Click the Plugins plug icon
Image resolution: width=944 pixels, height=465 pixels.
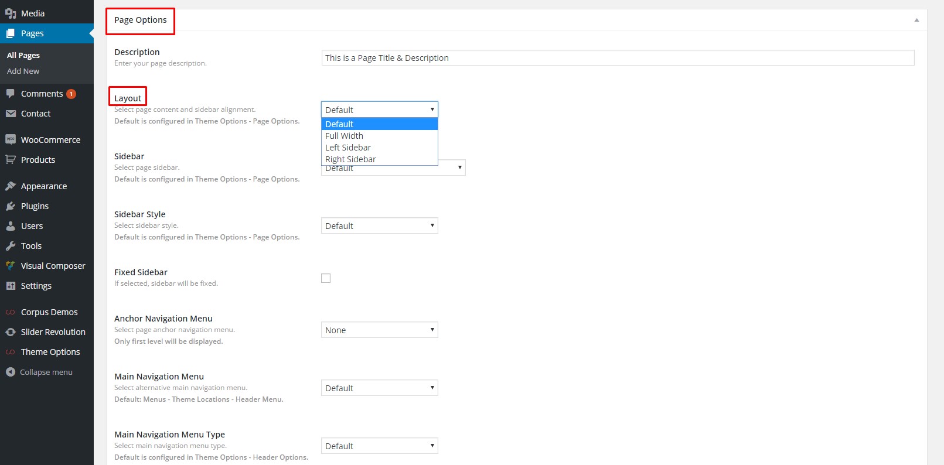[11, 206]
